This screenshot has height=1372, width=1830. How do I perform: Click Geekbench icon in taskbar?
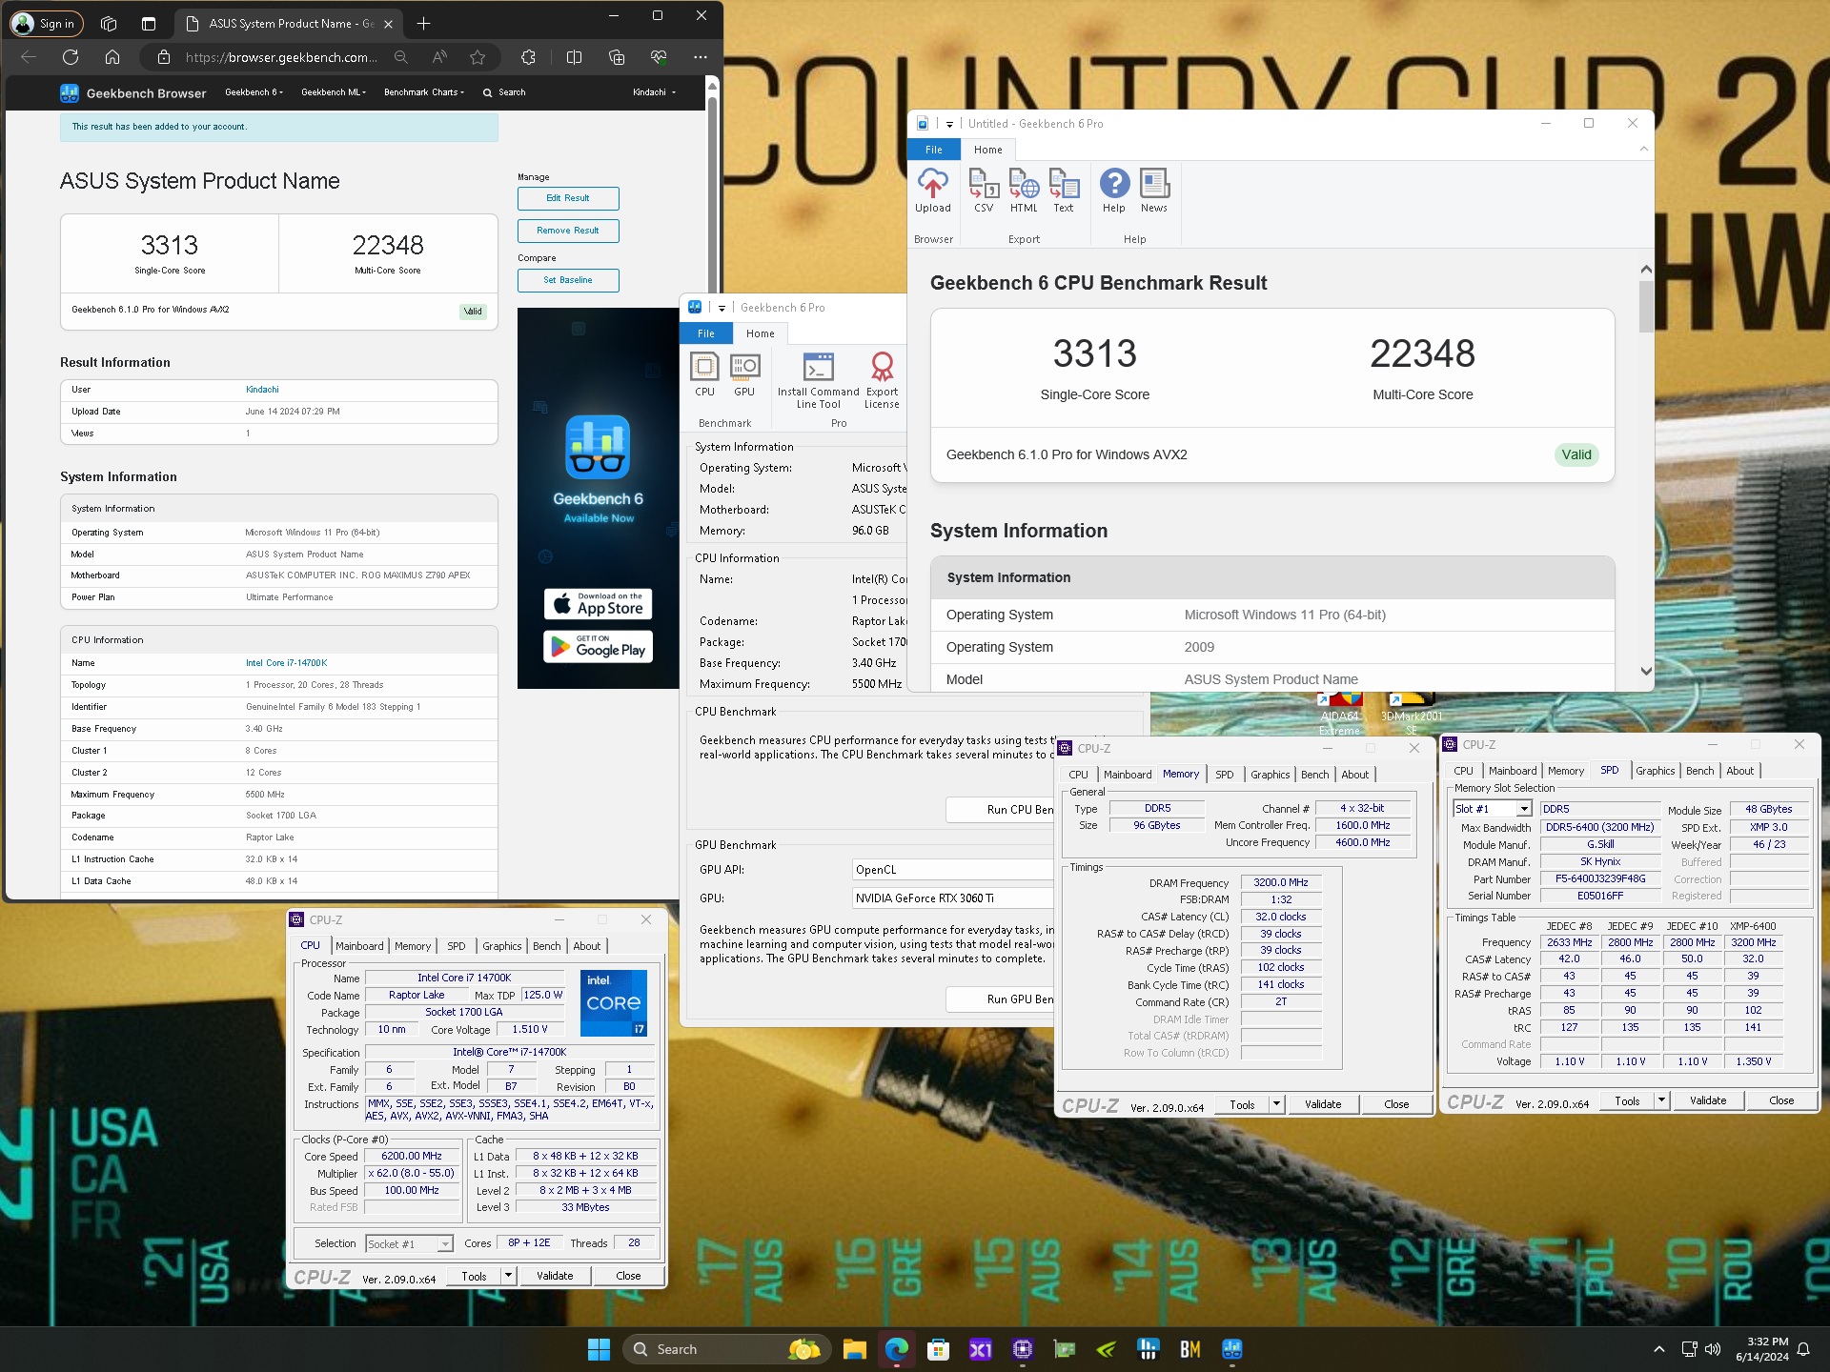coord(1232,1349)
